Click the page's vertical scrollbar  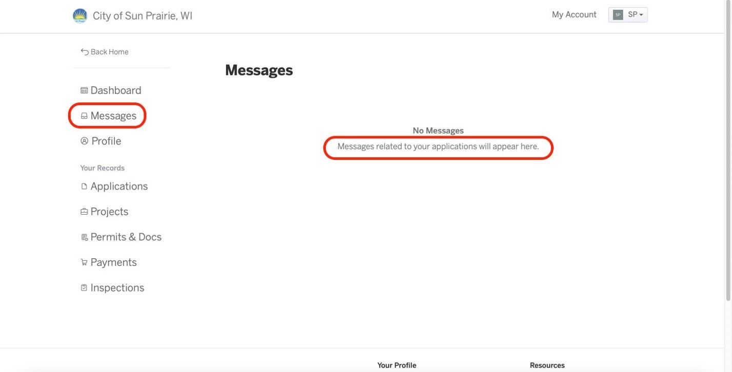pyautogui.click(x=728, y=151)
